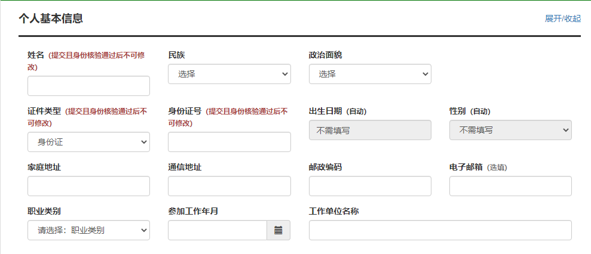Click the 姓名 field label

click(36, 55)
